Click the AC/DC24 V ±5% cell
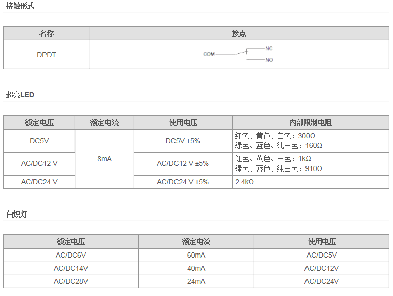Screen dimensions: 393x296 (x=183, y=182)
